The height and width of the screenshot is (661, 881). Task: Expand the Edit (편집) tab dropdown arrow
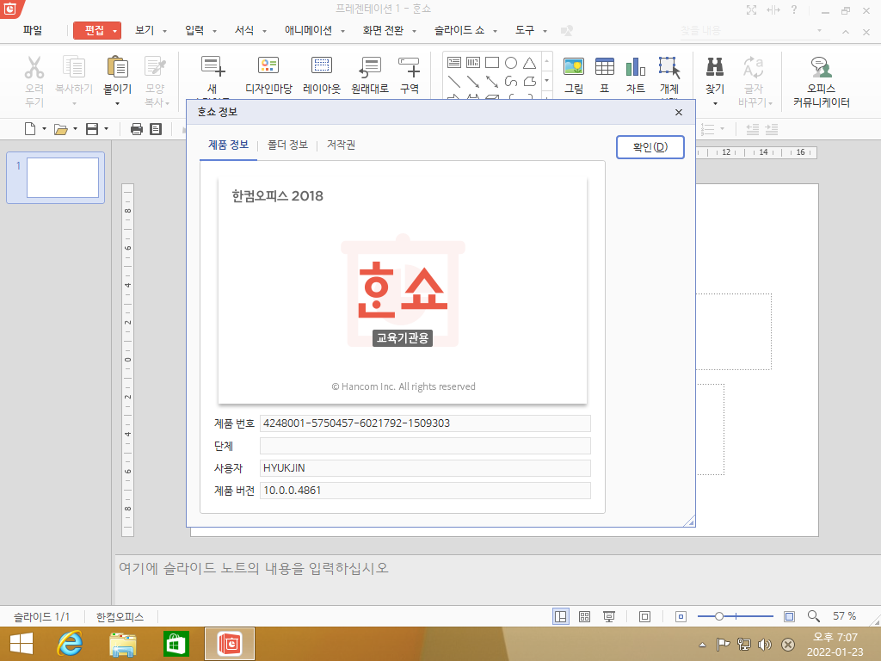click(x=114, y=31)
